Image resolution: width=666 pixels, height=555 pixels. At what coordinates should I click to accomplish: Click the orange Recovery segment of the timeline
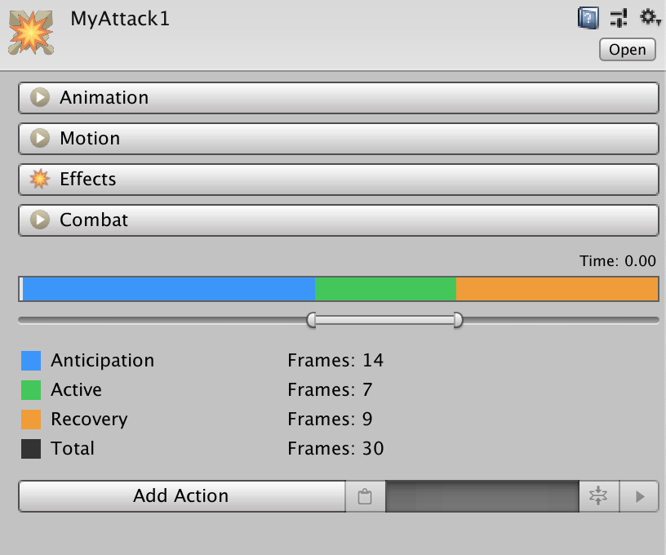[x=557, y=289]
